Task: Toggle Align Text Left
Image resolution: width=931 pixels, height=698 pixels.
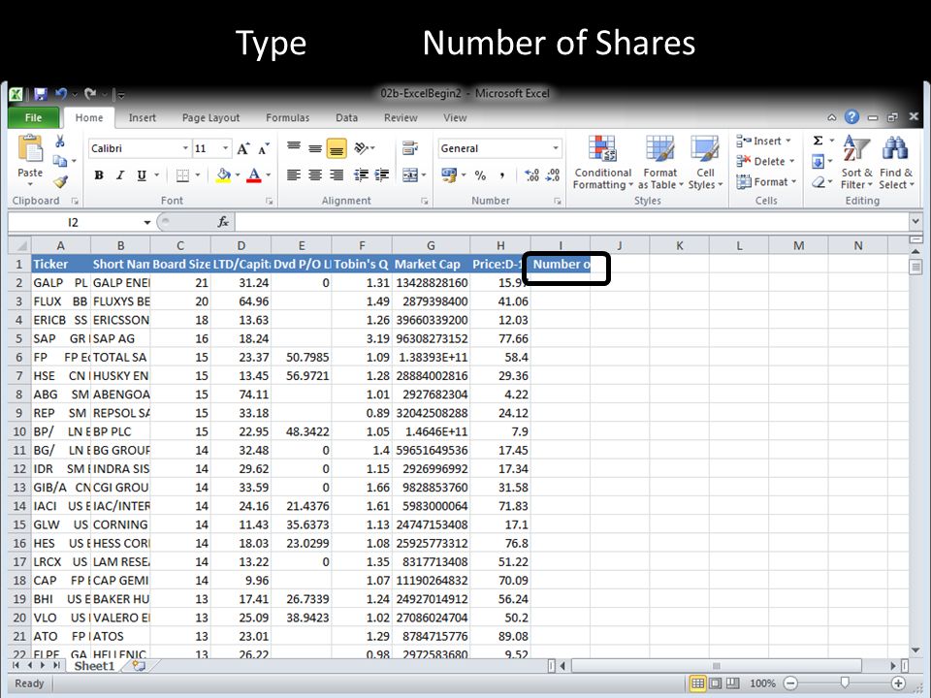Action: pos(294,175)
